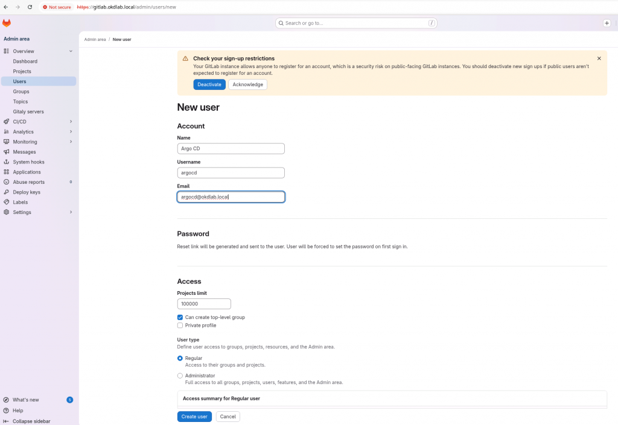The height and width of the screenshot is (425, 618).
Task: Click Deactivate in the warning banner
Action: (x=209, y=84)
